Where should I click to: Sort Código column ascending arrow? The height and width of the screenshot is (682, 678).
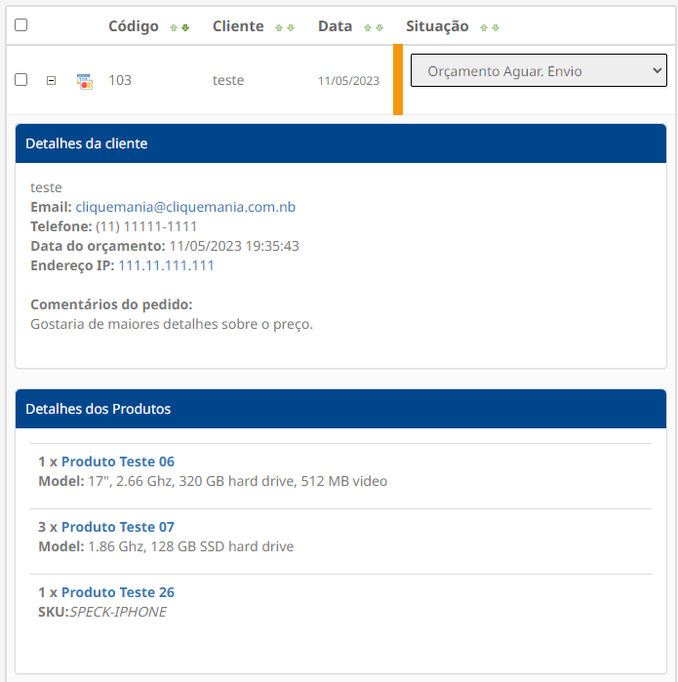click(174, 28)
